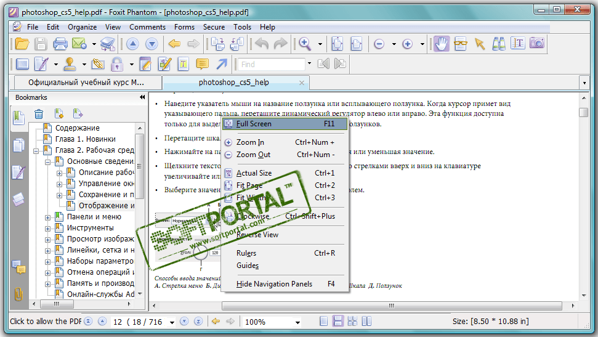Jump to last page in status bar
This screenshot has width=598, height=337.
(x=198, y=322)
